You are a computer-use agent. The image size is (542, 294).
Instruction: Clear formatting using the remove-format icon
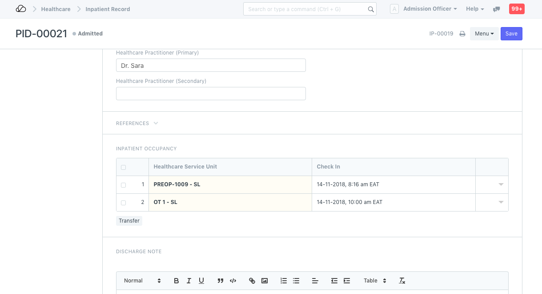point(401,280)
